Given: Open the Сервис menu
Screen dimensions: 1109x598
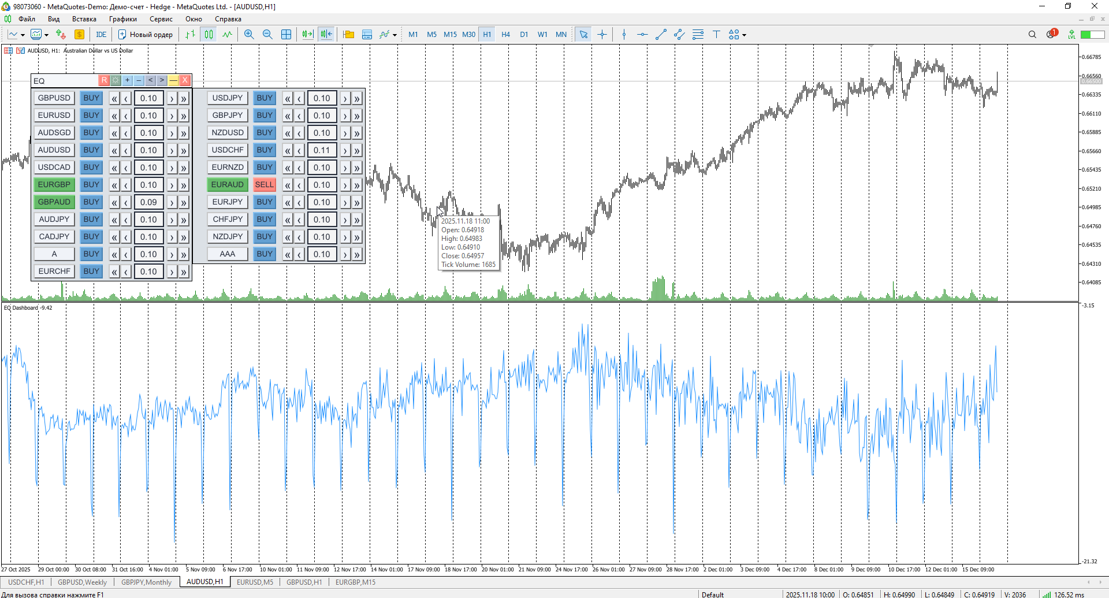Looking at the screenshot, I should coord(161,19).
